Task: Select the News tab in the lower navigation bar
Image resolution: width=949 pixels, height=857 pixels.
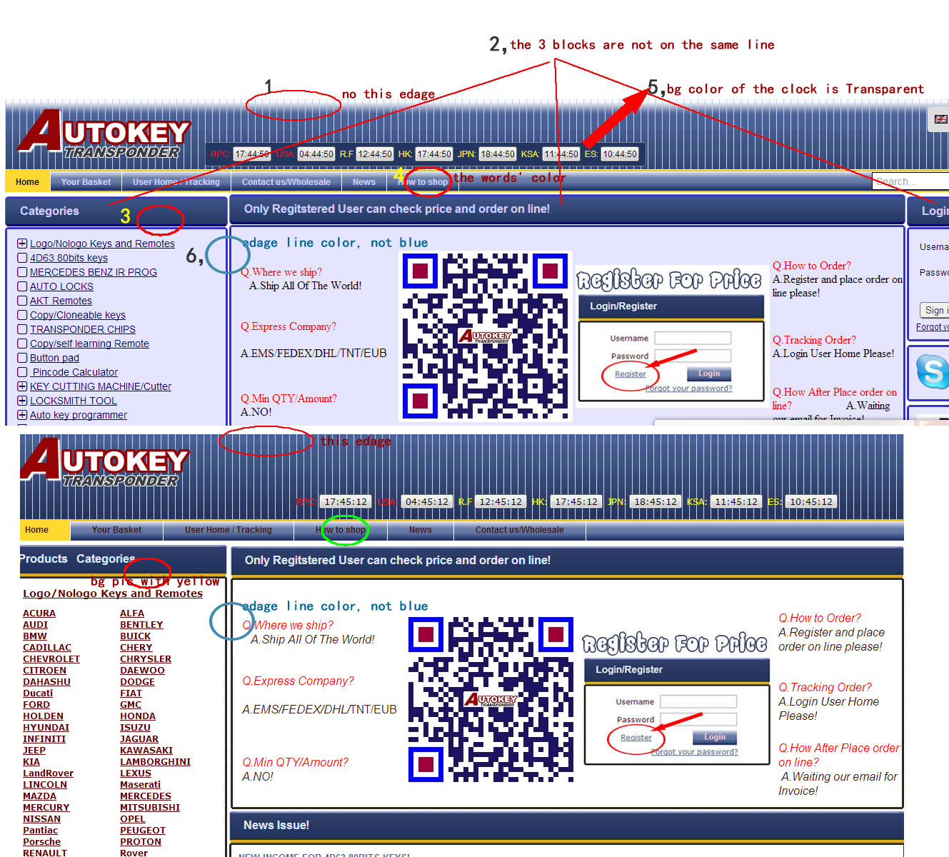Action: (x=420, y=530)
